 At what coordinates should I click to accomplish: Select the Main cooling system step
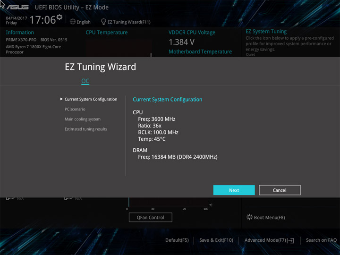82,119
